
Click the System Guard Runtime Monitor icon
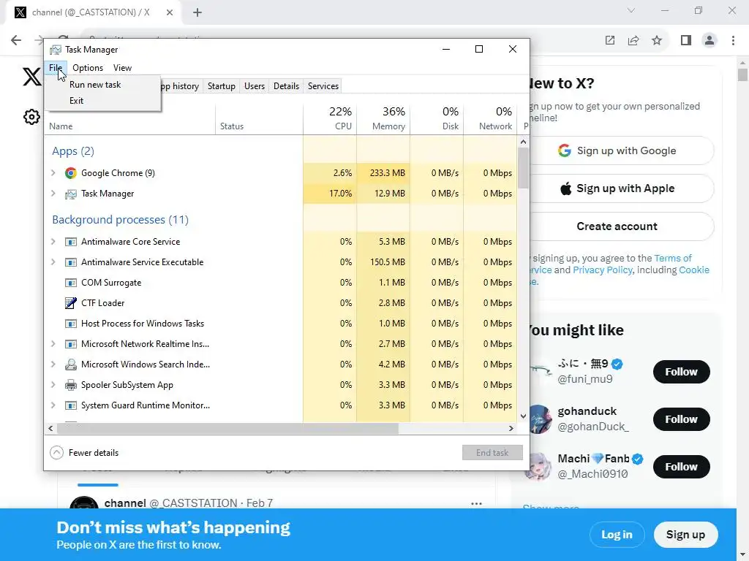tap(71, 405)
